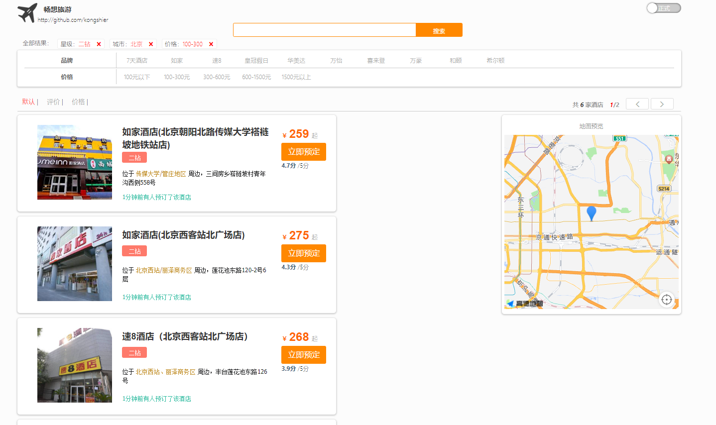The width and height of the screenshot is (716, 425).
Task: Click the locate crosshair control on the map
Action: click(x=667, y=300)
